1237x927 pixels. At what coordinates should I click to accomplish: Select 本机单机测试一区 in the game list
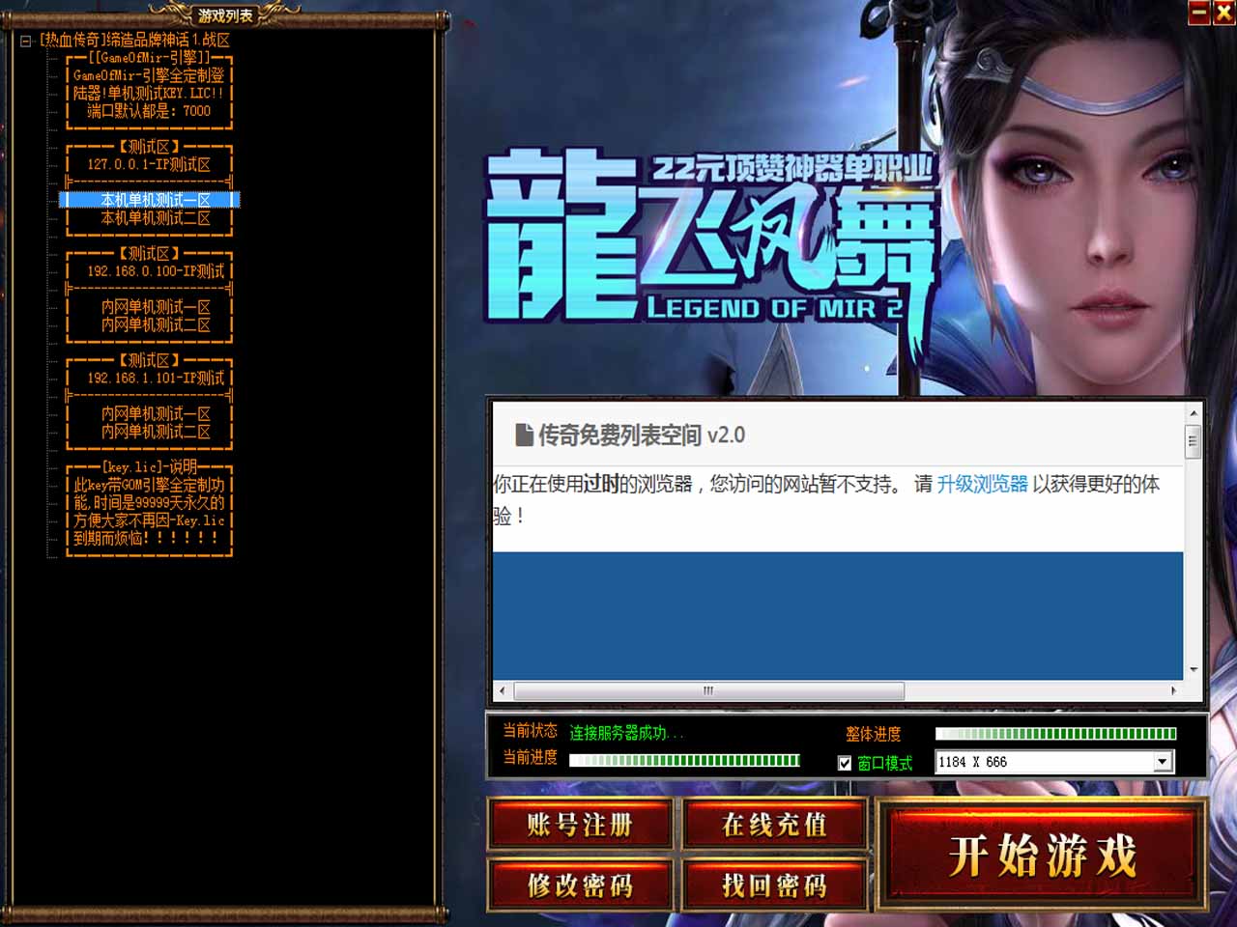(x=155, y=200)
